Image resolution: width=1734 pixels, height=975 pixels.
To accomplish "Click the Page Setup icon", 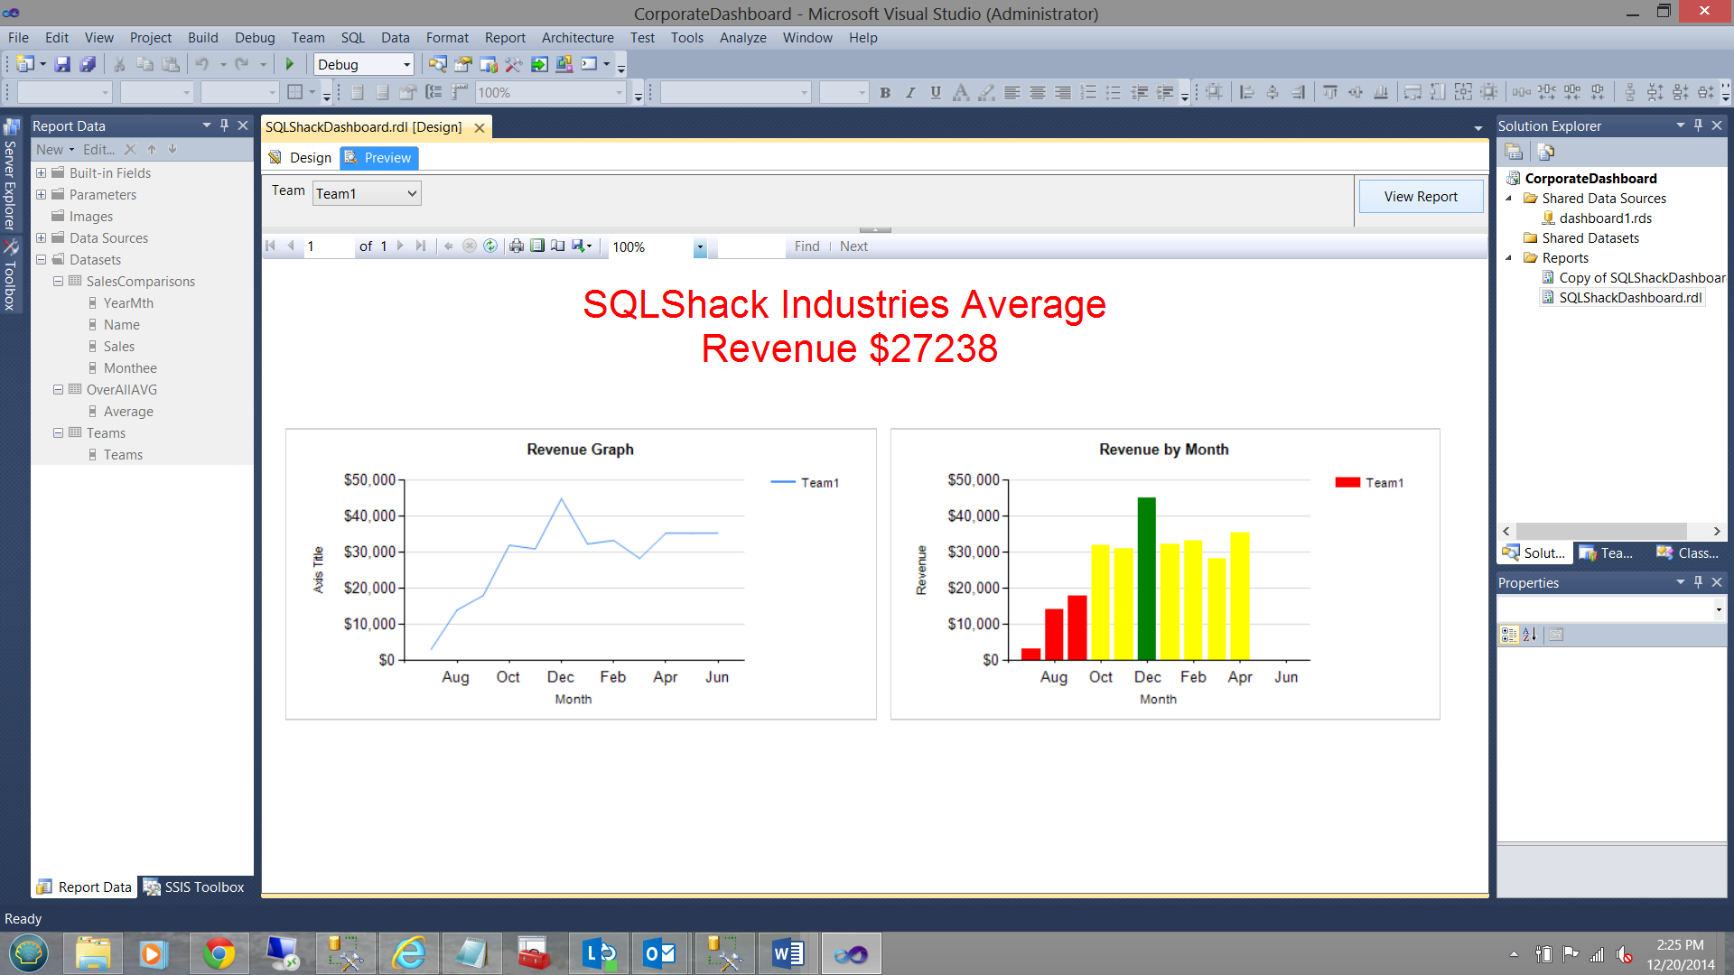I will pyautogui.click(x=558, y=246).
